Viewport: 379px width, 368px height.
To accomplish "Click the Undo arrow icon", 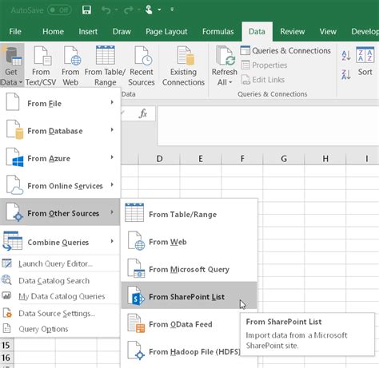I will (106, 10).
